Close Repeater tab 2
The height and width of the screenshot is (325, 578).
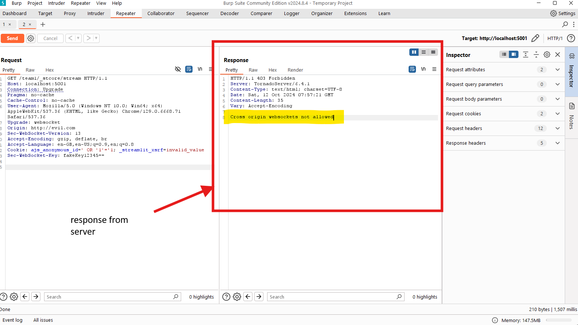click(x=30, y=24)
